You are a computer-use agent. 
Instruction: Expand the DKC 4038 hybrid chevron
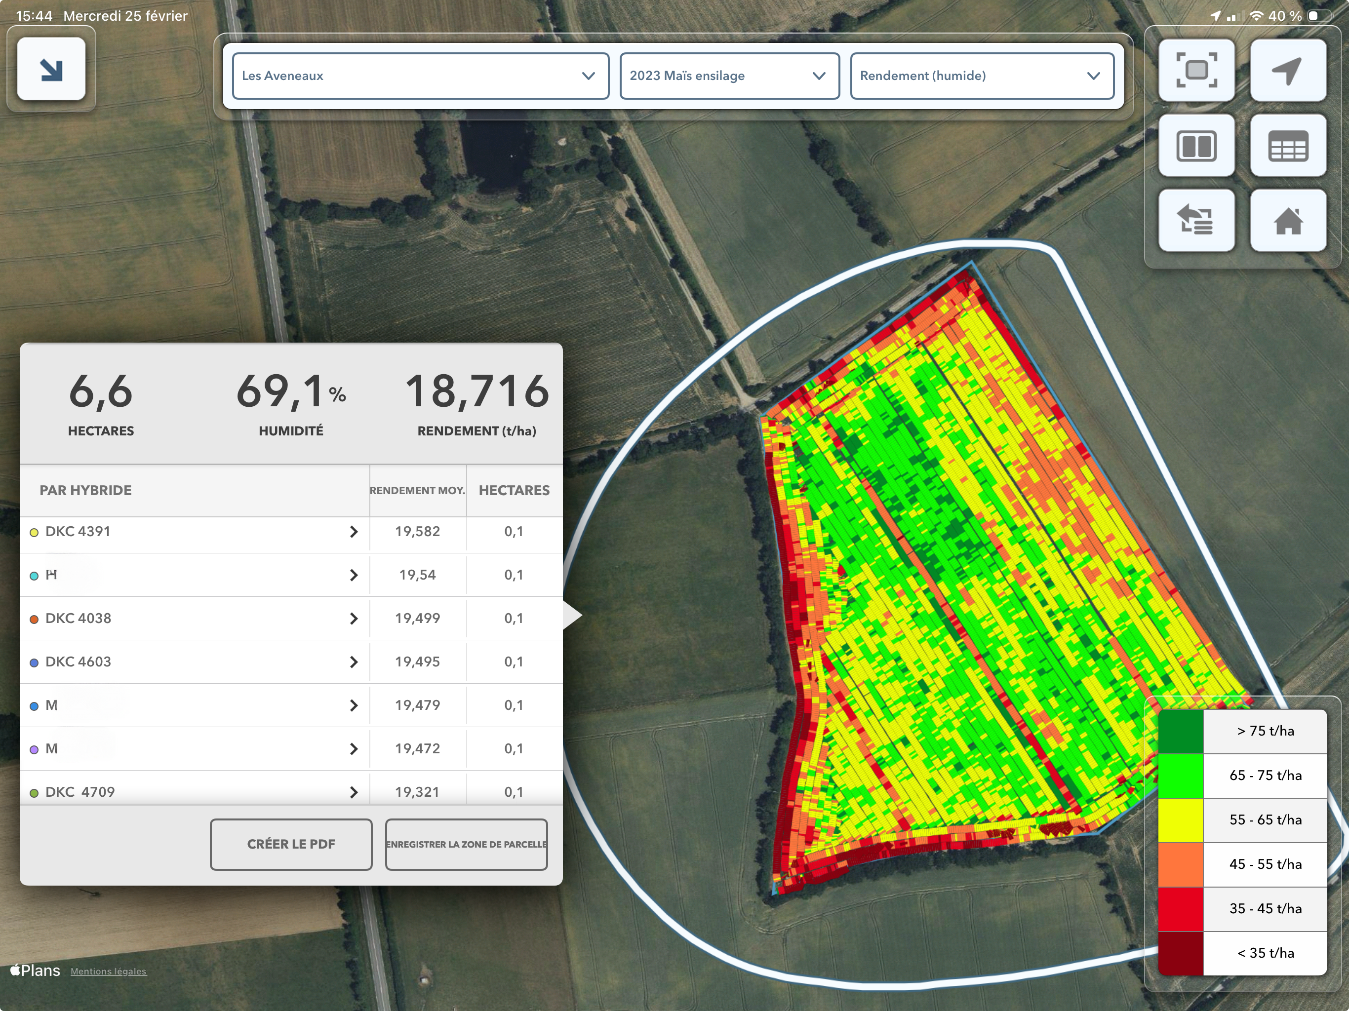(x=354, y=619)
